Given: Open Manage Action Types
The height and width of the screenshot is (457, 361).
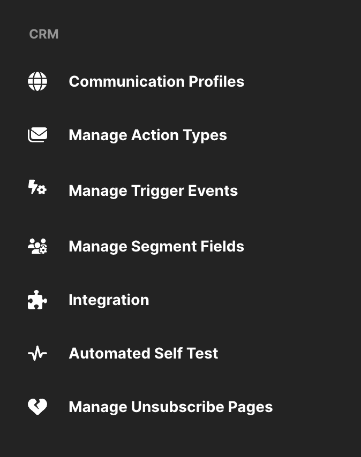Looking at the screenshot, I should click(x=148, y=135).
